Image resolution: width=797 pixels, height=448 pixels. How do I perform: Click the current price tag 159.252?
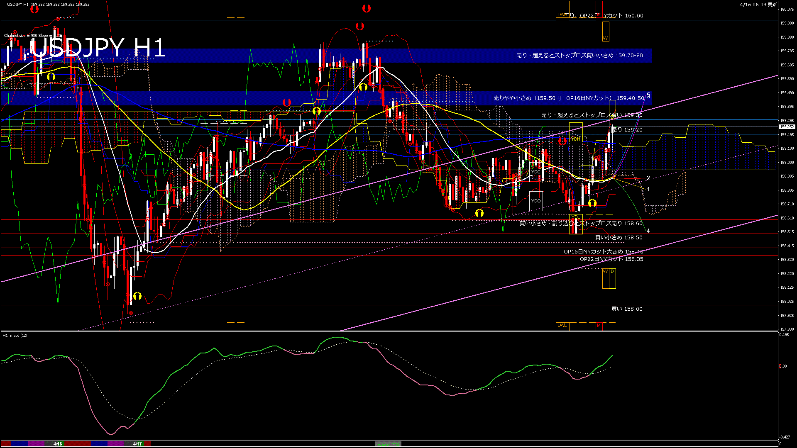[x=787, y=127]
